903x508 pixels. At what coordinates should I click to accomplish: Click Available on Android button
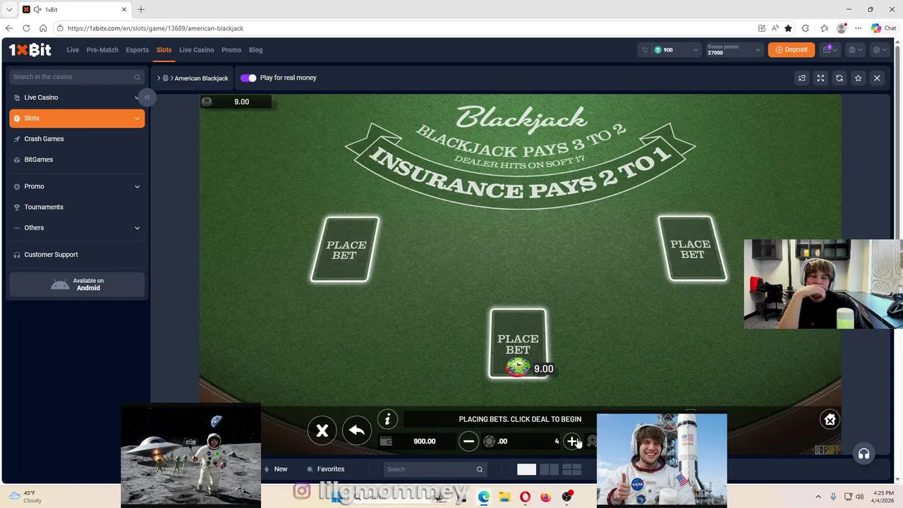pos(77,284)
